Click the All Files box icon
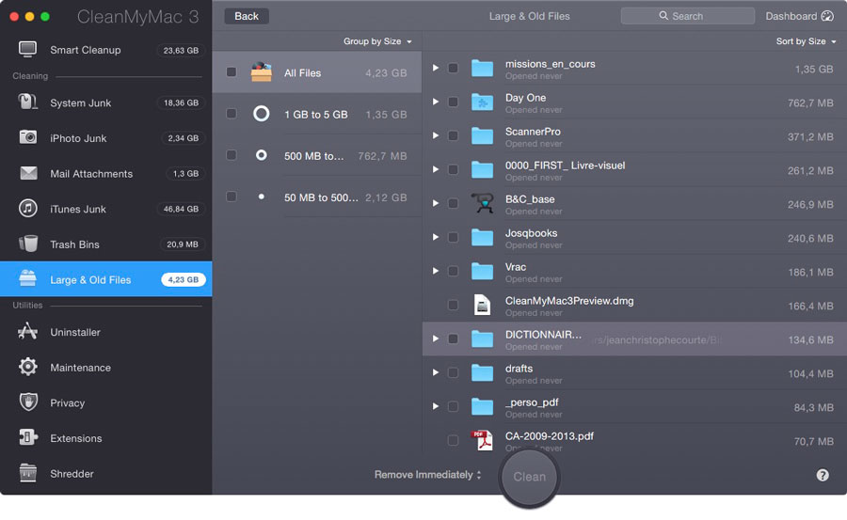The height and width of the screenshot is (520, 847). pyautogui.click(x=262, y=71)
